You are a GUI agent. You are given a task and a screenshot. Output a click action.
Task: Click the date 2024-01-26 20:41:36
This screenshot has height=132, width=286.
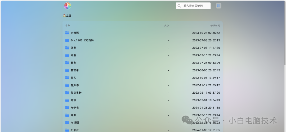(206, 108)
